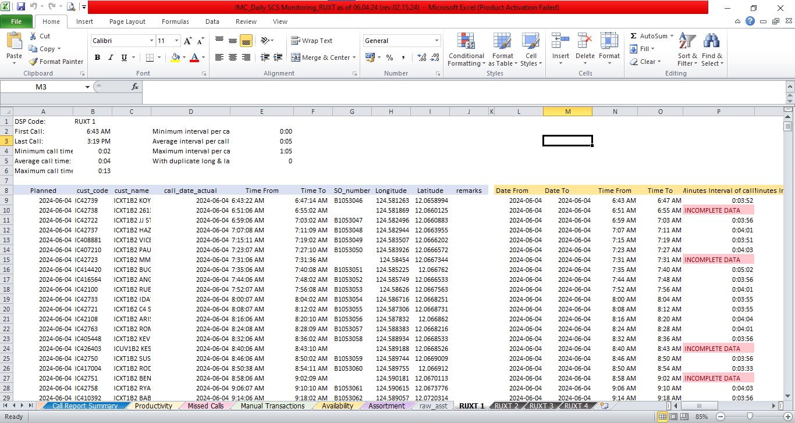Select the Format Painter tool
The width and height of the screenshot is (795, 423).
pos(56,62)
